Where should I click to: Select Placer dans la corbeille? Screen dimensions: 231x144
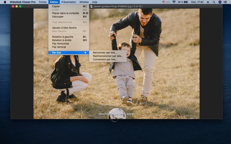pos(69,13)
